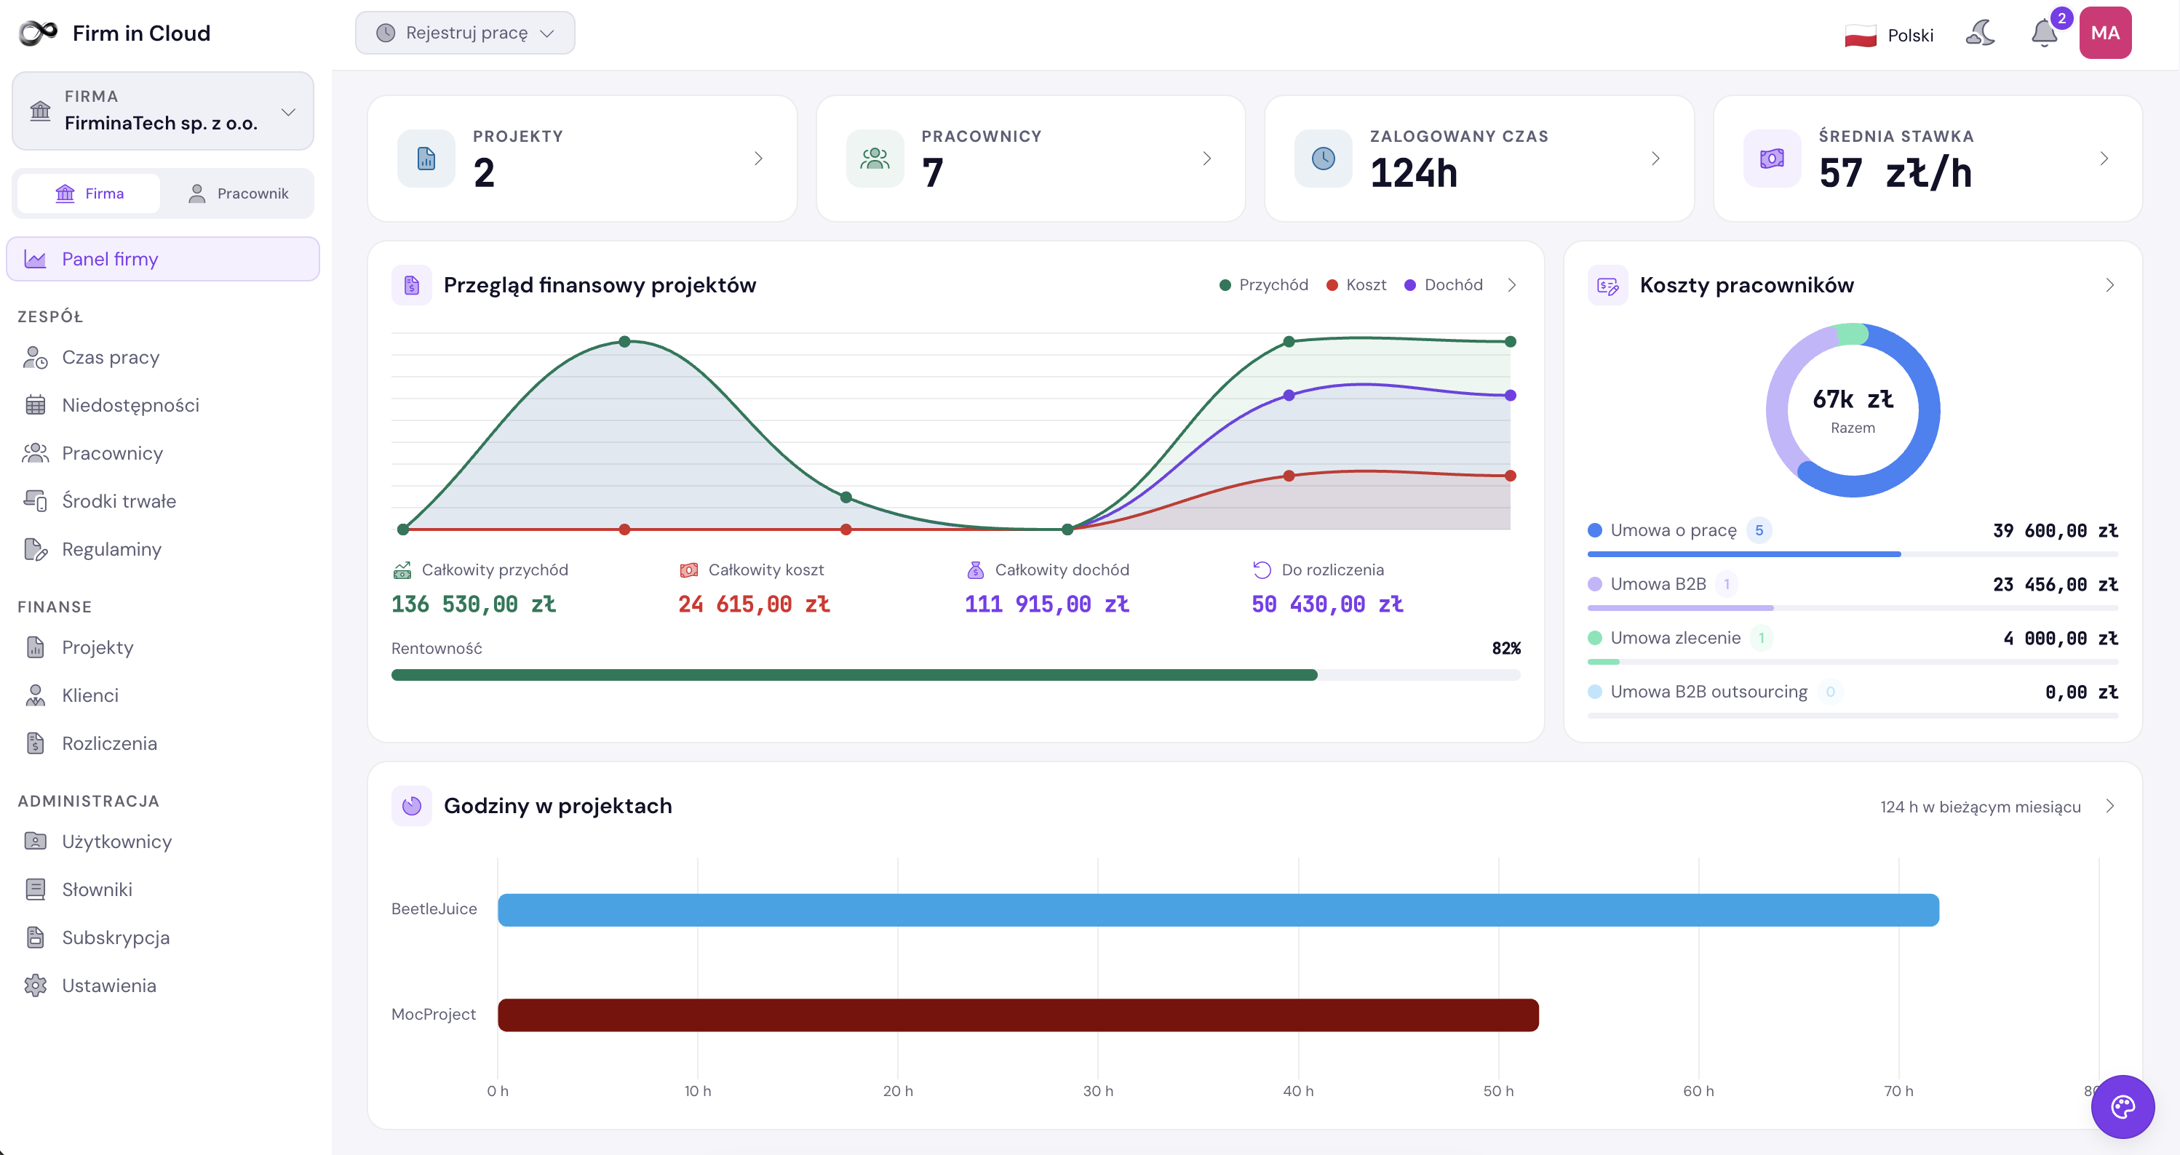Expand the Średnia stawka card chevron
2180x1155 pixels.
(x=2104, y=159)
